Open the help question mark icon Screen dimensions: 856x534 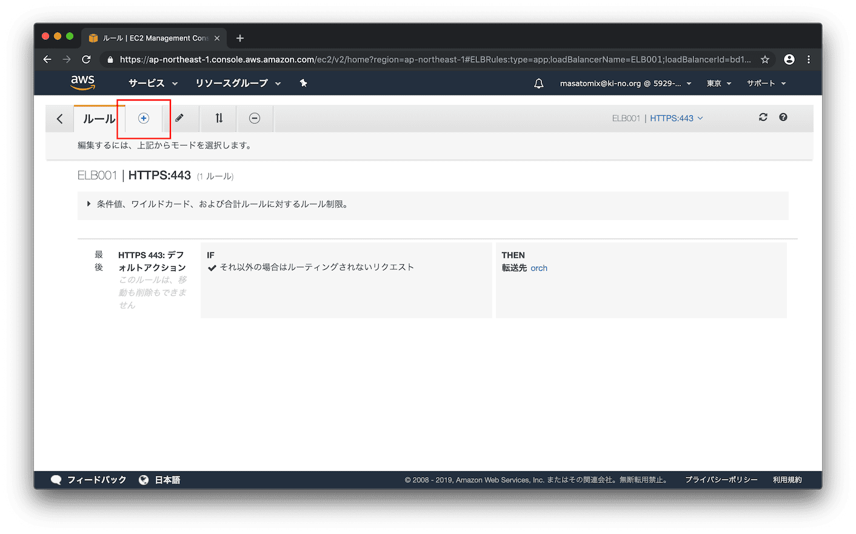click(783, 117)
